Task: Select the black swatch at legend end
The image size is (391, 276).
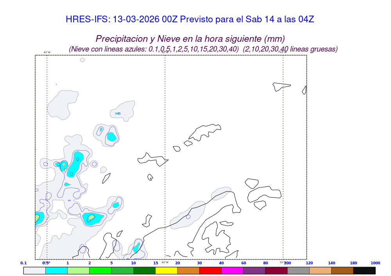Action: [364, 270]
